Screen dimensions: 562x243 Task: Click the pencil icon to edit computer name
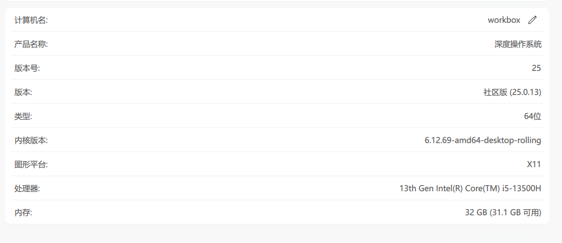(x=532, y=20)
